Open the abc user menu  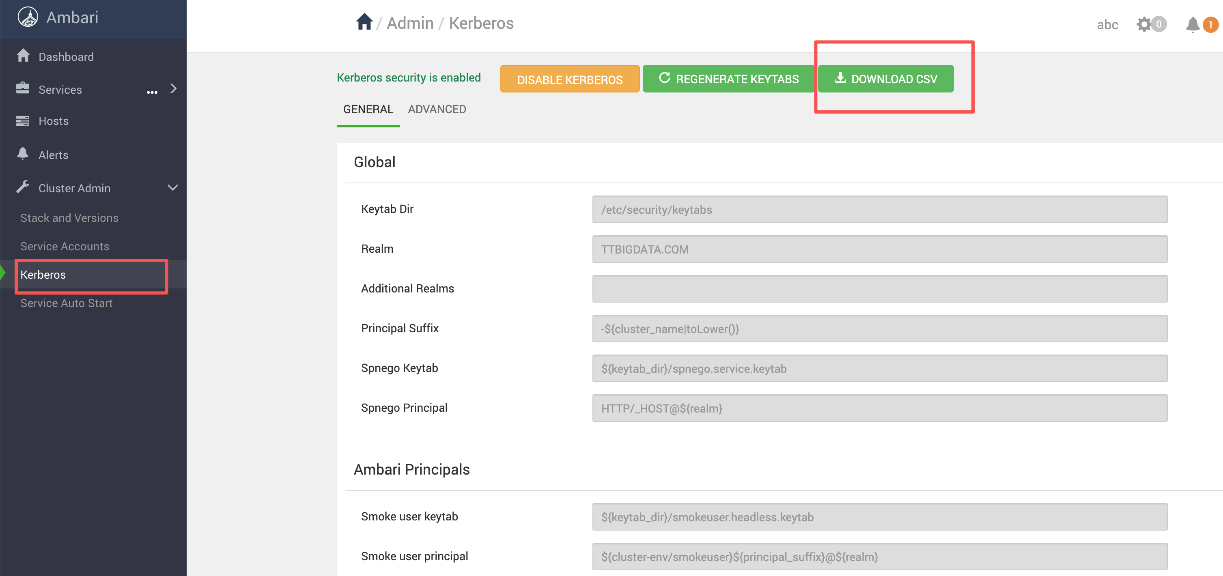point(1107,25)
